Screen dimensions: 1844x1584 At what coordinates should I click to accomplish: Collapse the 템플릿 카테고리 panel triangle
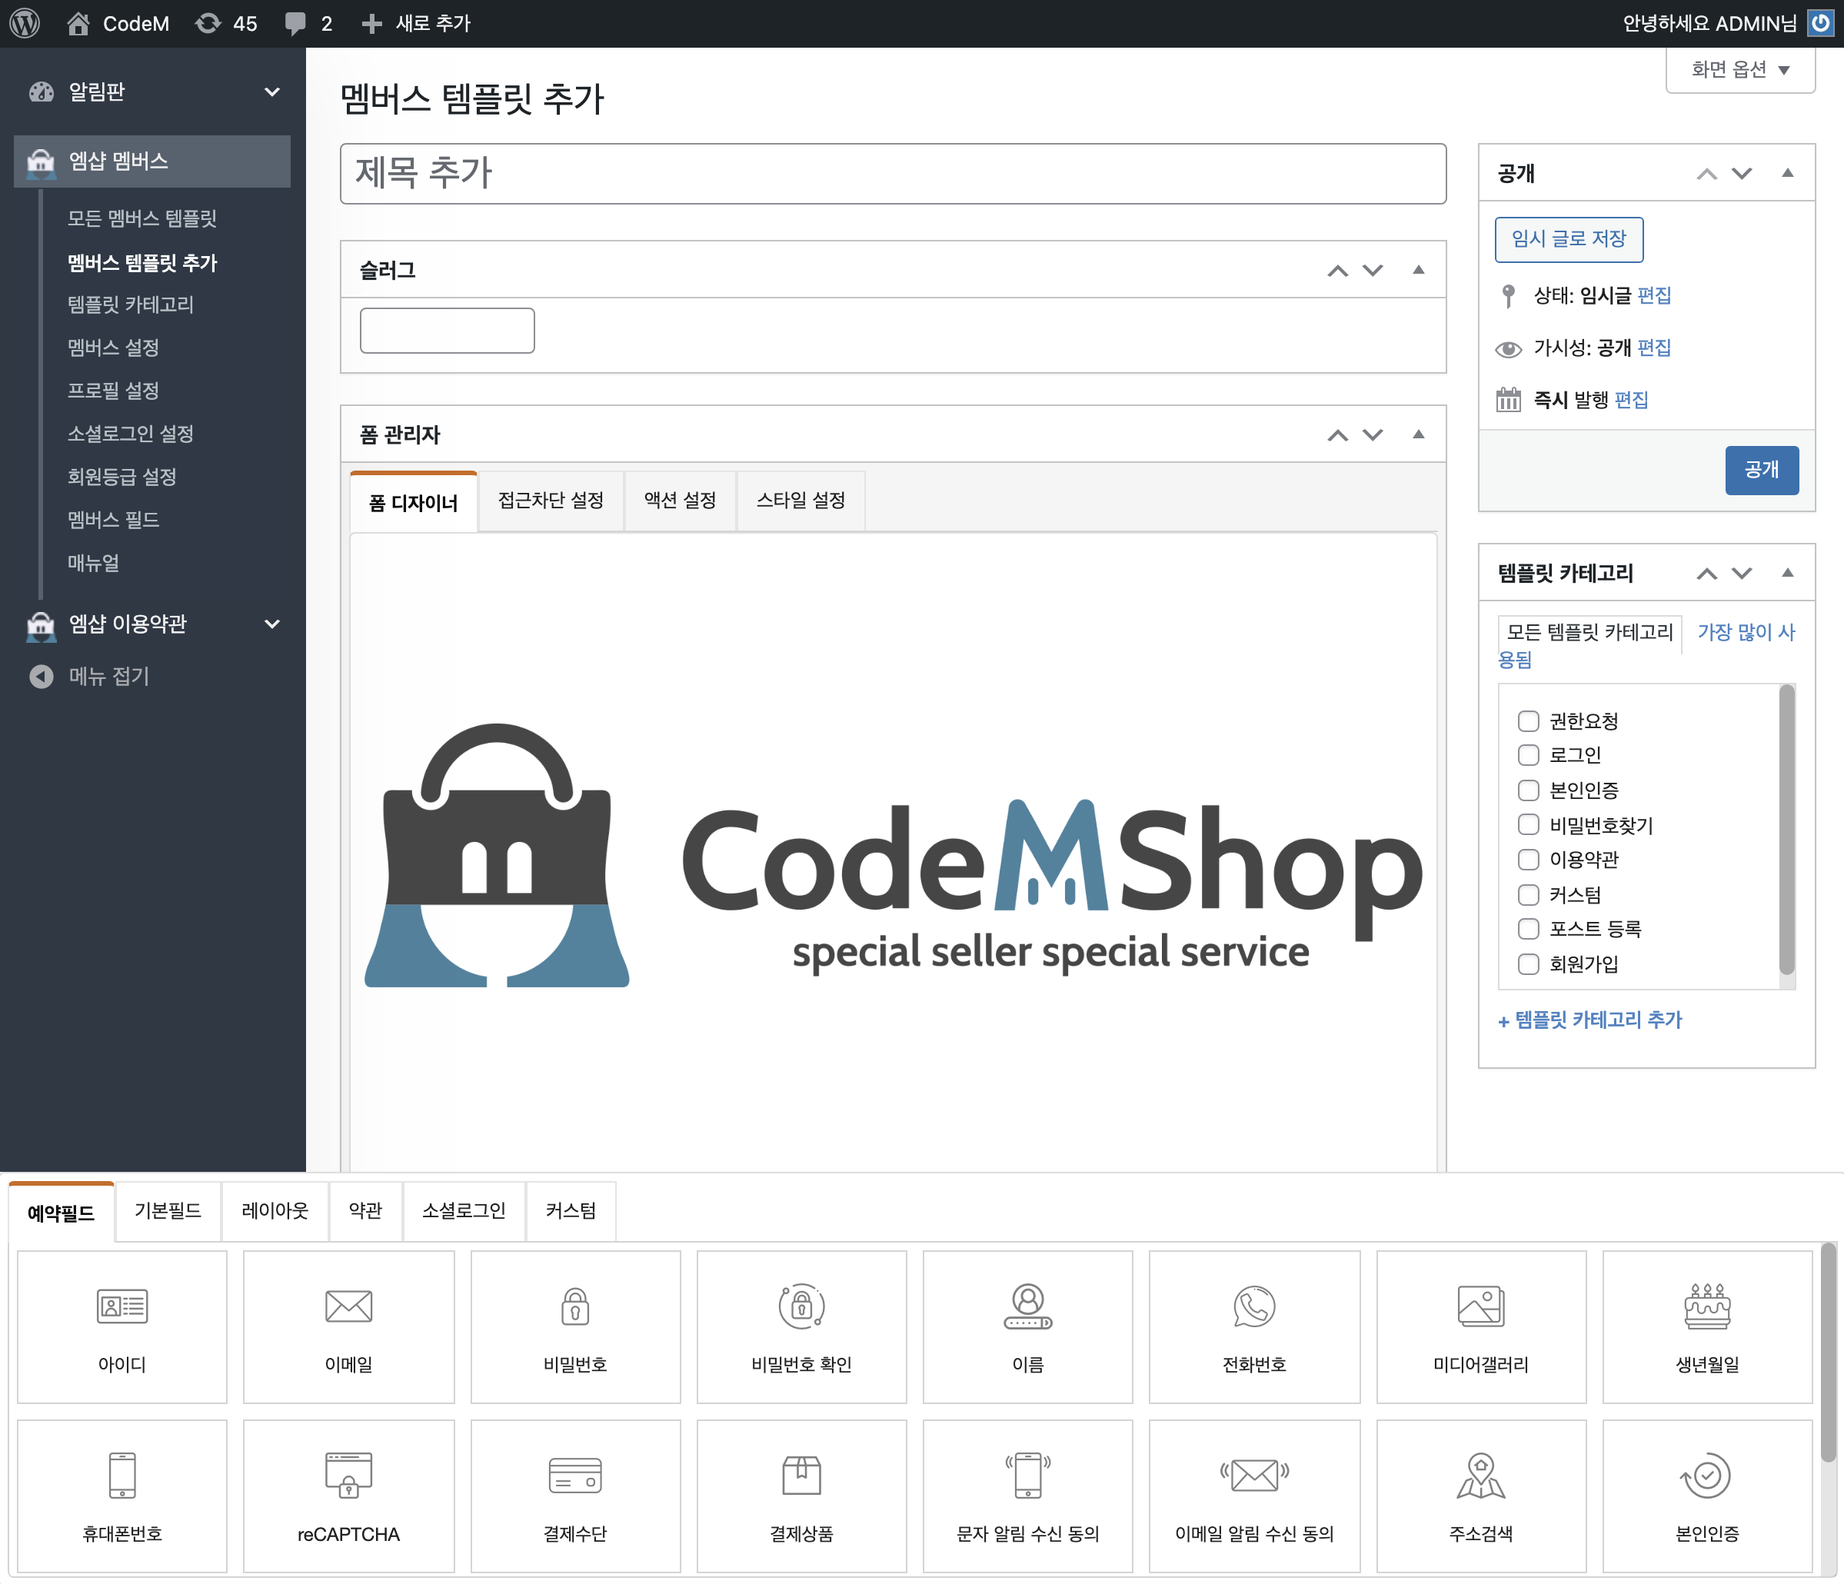point(1787,572)
